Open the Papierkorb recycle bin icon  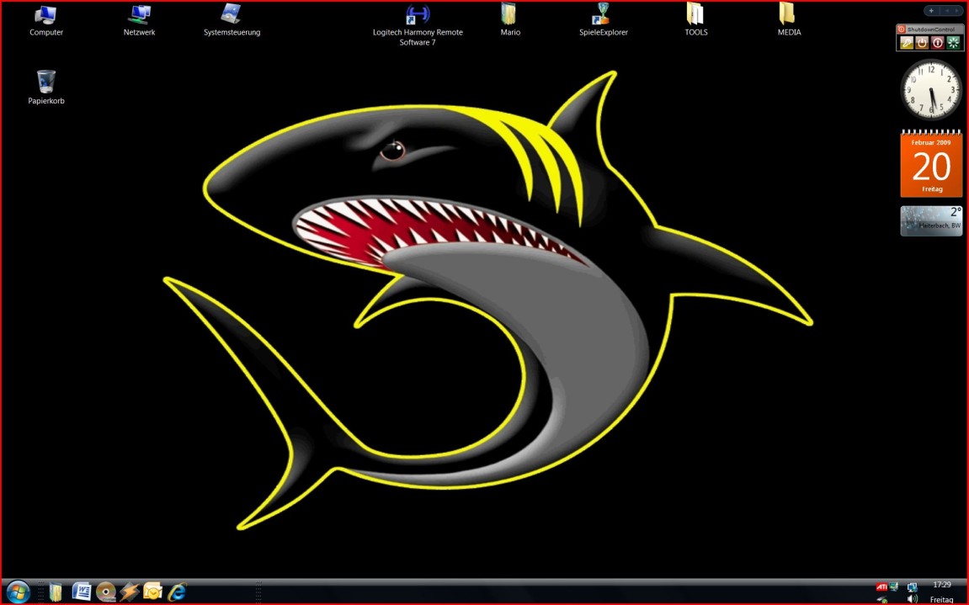coord(46,82)
